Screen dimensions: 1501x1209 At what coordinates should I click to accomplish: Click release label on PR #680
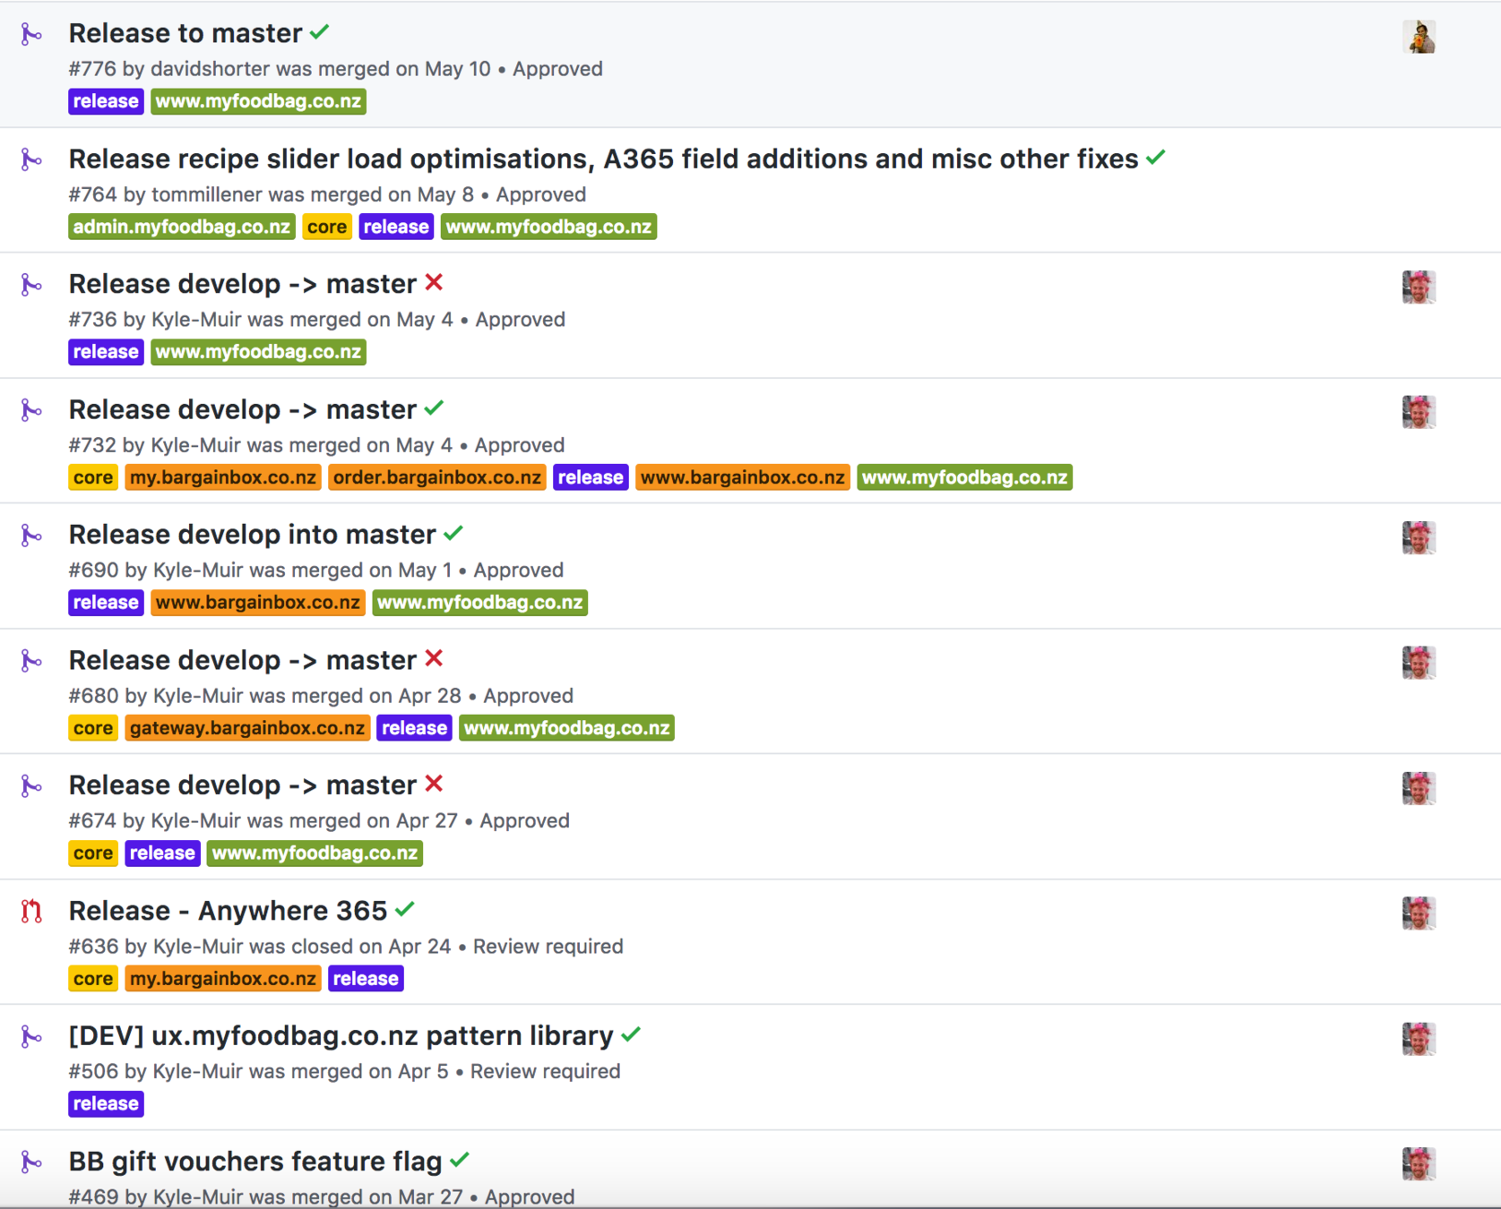tap(414, 728)
